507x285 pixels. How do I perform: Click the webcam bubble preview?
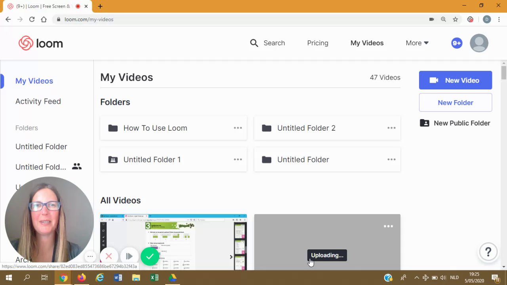49,220
